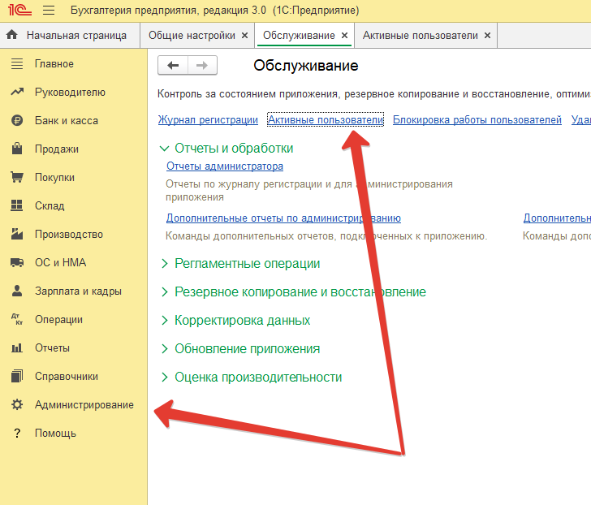Click the Покупки cart icon
This screenshot has width=591, height=505.
(x=17, y=177)
